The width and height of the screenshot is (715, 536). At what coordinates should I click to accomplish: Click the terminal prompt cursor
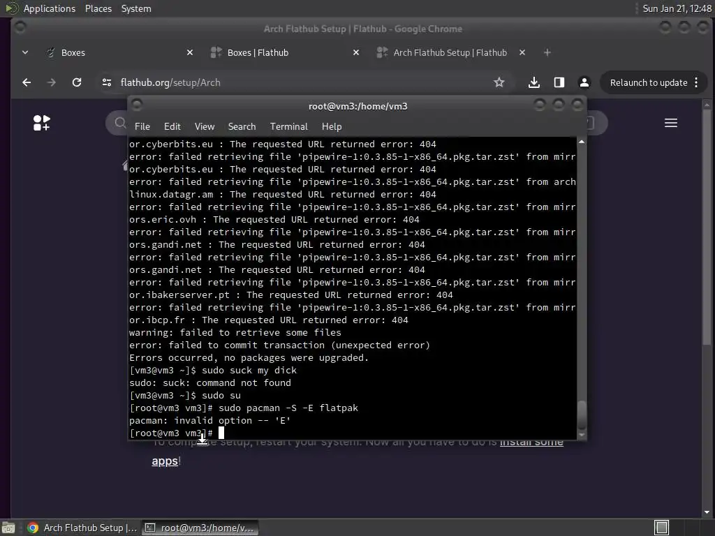pos(221,433)
